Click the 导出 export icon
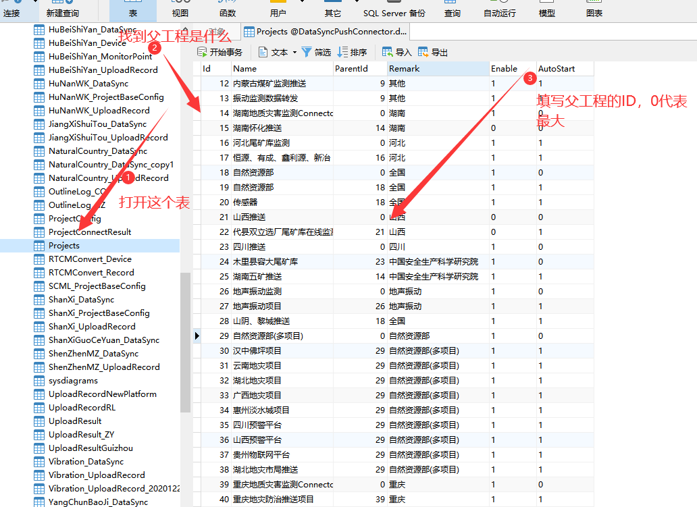The height and width of the screenshot is (507, 697). click(x=423, y=52)
